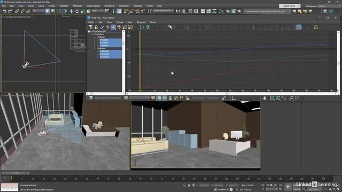Click the curve graph horizontal scrollbar
342x192 pixels.
(231, 94)
